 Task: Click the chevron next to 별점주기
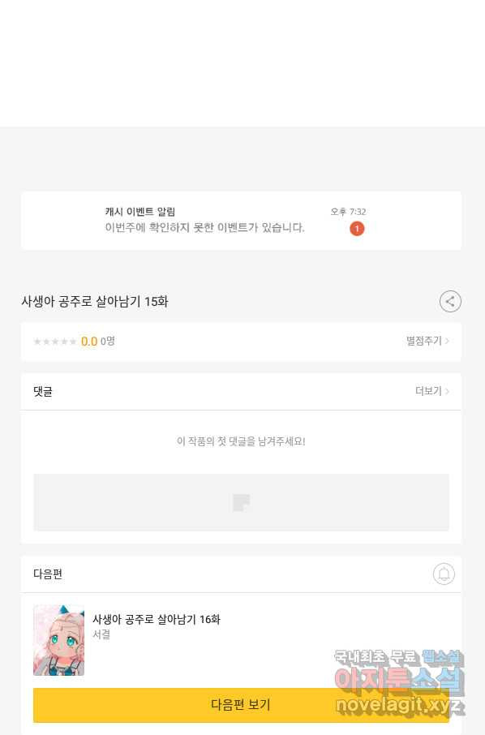click(447, 341)
